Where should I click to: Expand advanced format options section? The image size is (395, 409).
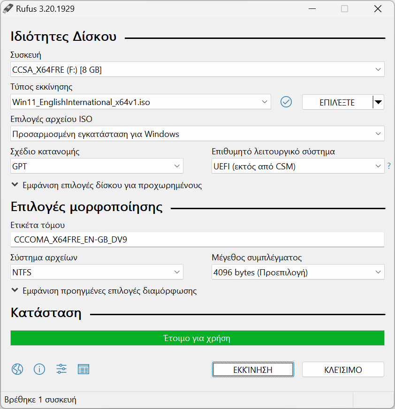(104, 291)
